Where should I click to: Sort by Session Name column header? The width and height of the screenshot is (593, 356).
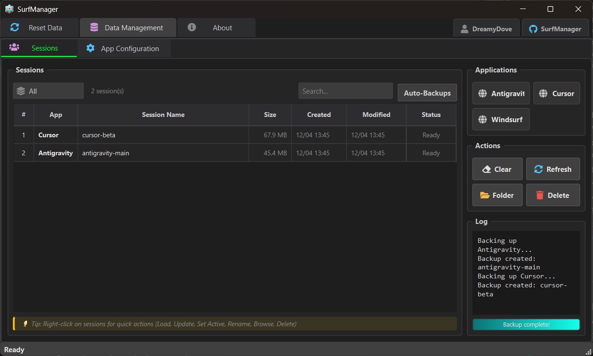tap(163, 115)
